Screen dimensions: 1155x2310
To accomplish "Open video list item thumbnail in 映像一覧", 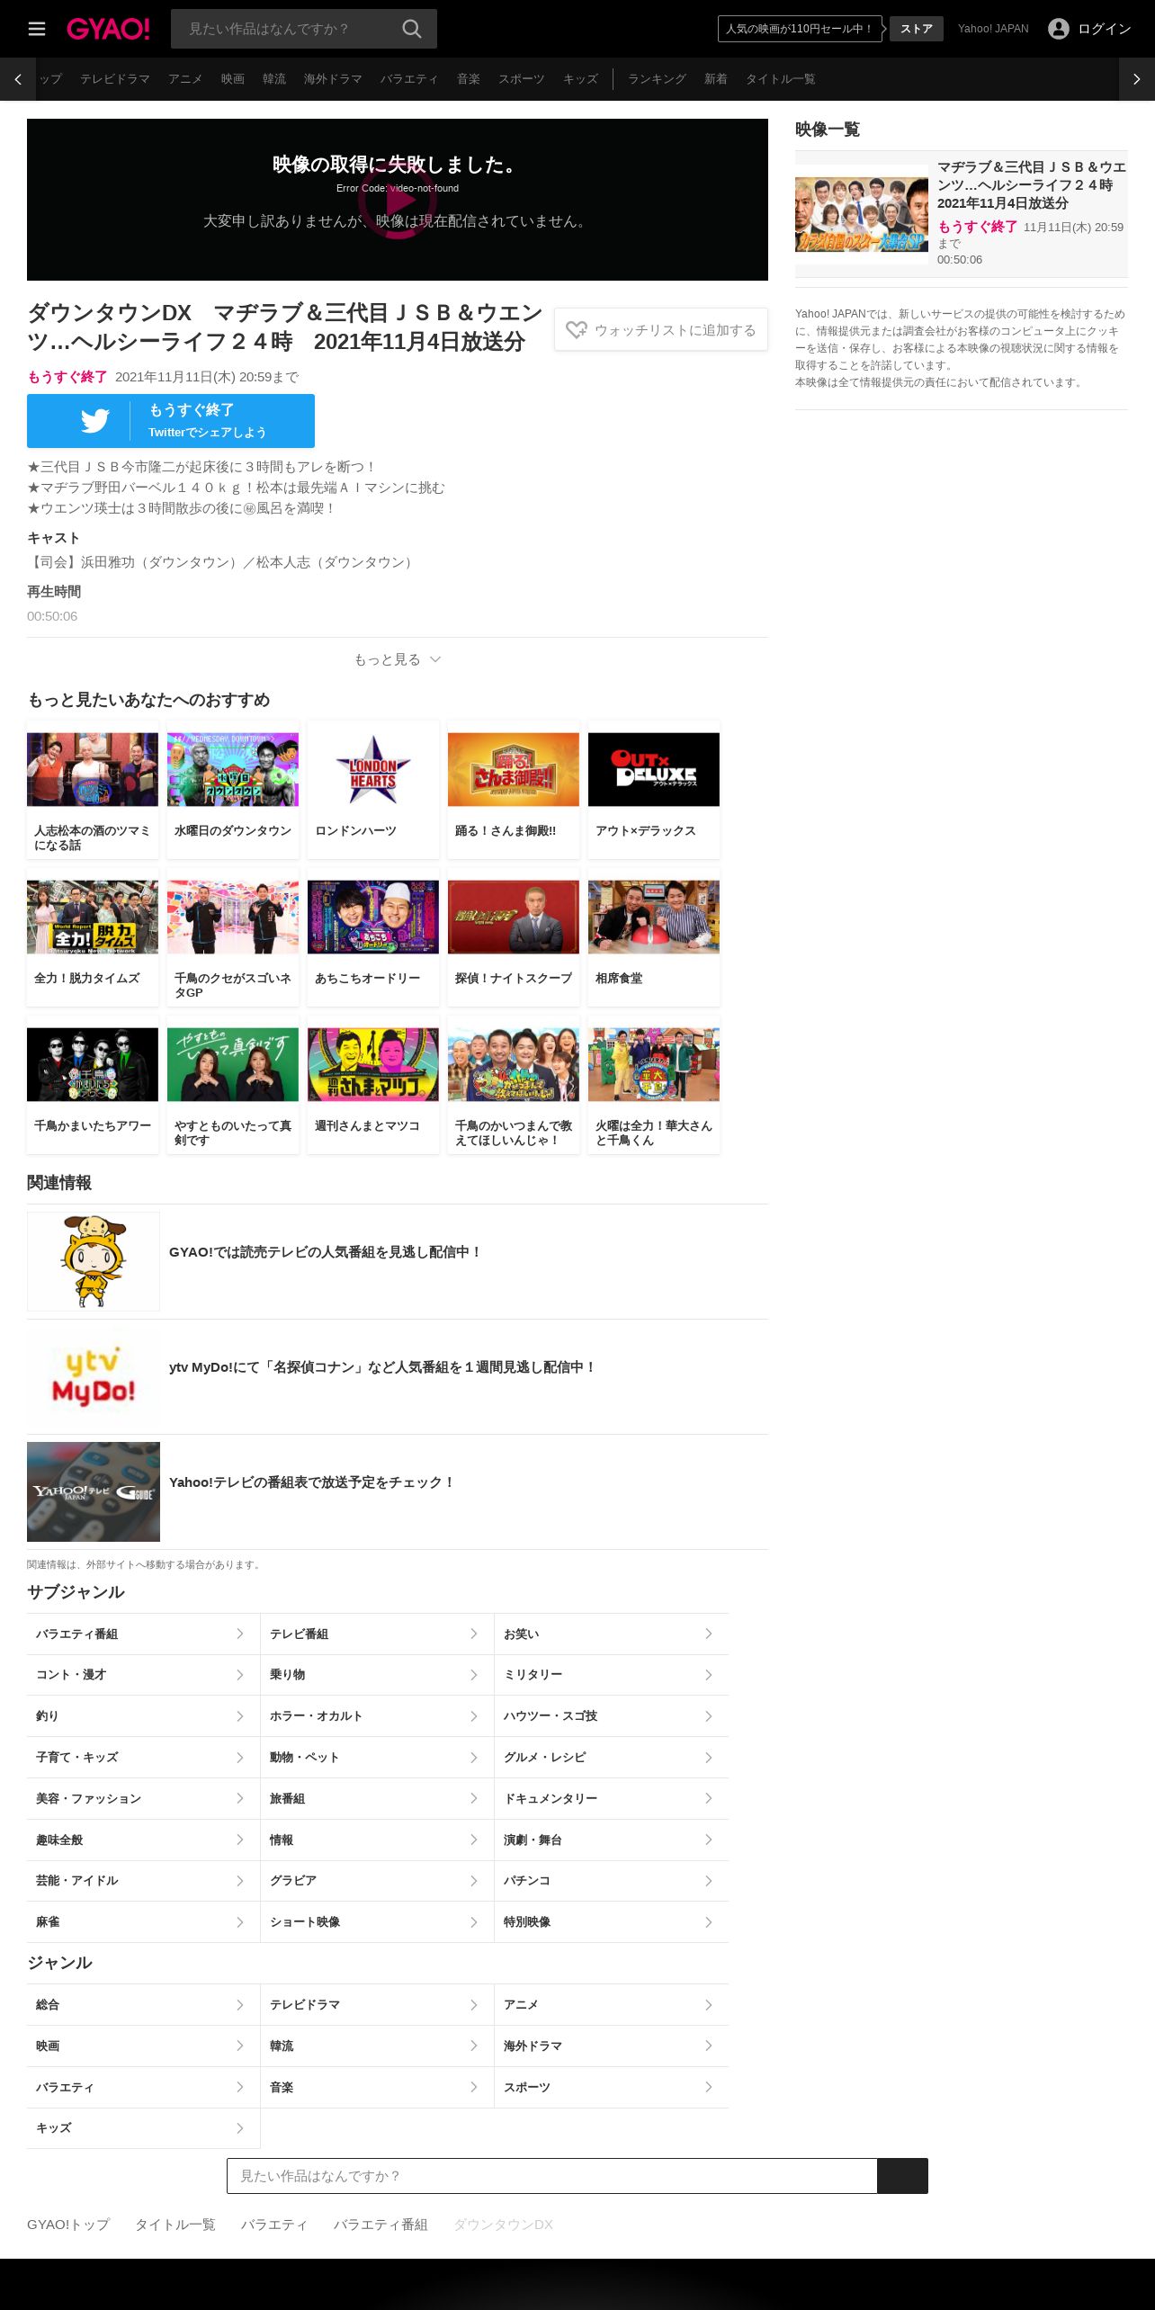I will (x=862, y=214).
